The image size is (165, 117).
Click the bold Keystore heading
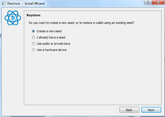[x=33, y=15]
